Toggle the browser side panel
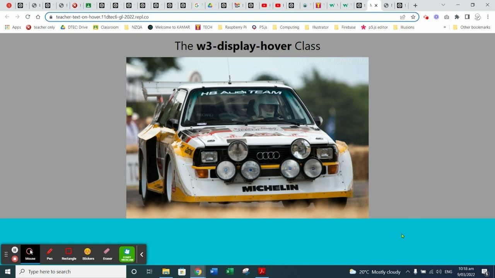The image size is (495, 278). 467,17
